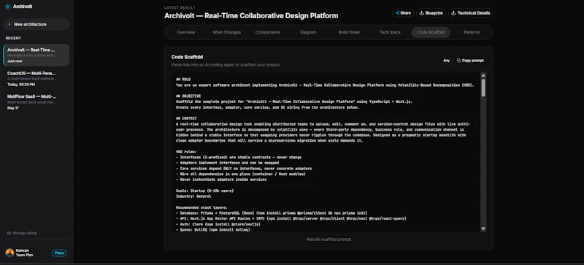Click the download icon in Technical Details
The height and width of the screenshot is (265, 584).
pos(453,12)
